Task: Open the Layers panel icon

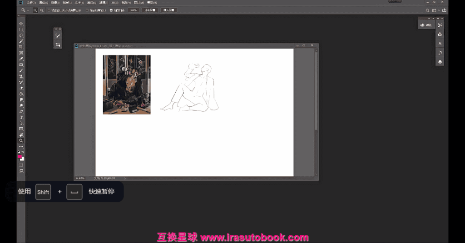Action: tap(440, 62)
